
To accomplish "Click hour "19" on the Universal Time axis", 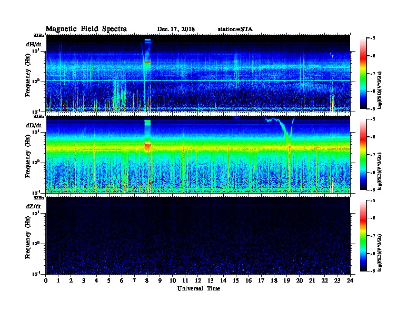I will point(286,280).
